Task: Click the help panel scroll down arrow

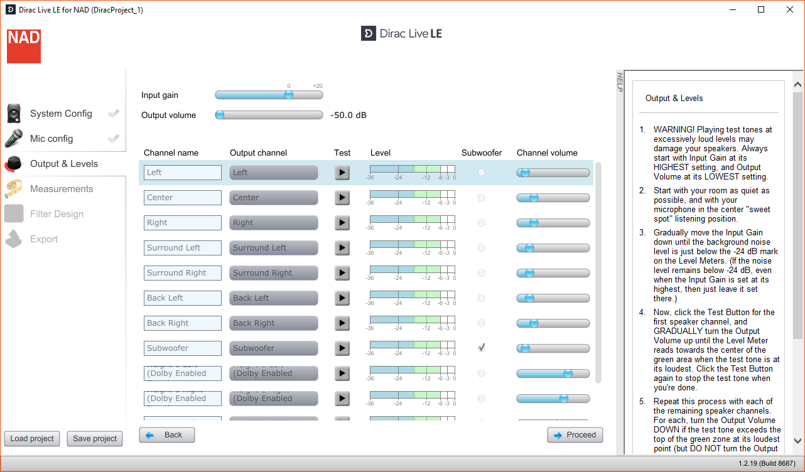Action: click(798, 441)
